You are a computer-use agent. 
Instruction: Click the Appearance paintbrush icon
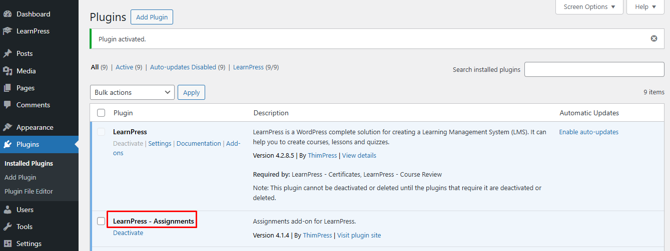pos(8,127)
